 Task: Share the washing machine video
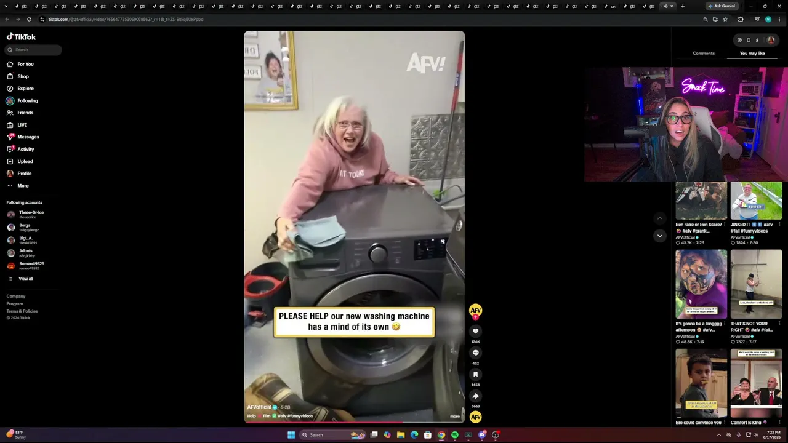[475, 396]
